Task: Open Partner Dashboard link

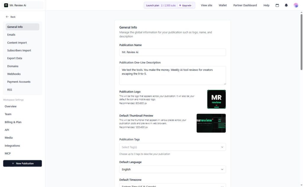Action: [x=245, y=5]
